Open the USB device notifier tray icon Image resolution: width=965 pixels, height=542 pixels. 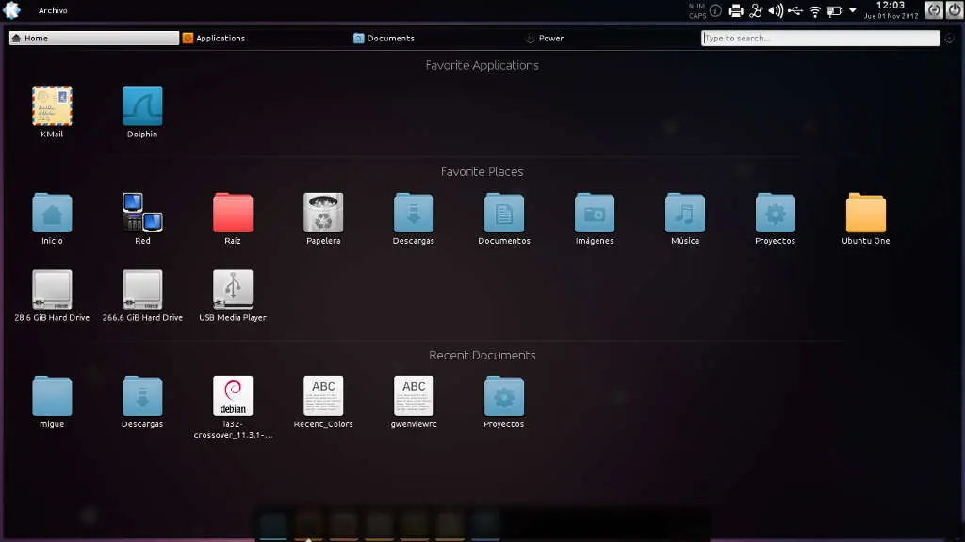pyautogui.click(x=795, y=10)
